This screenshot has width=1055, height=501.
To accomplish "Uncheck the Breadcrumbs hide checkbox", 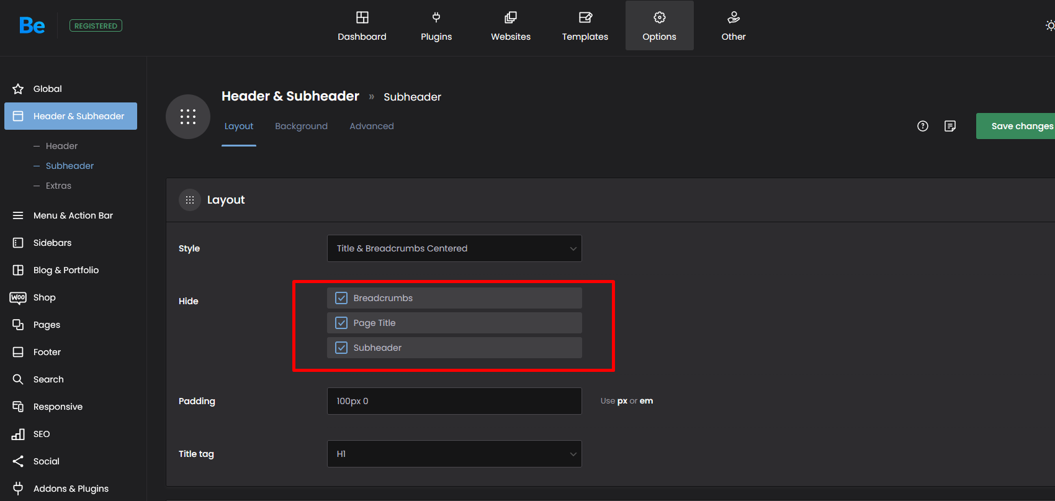I will coord(341,298).
